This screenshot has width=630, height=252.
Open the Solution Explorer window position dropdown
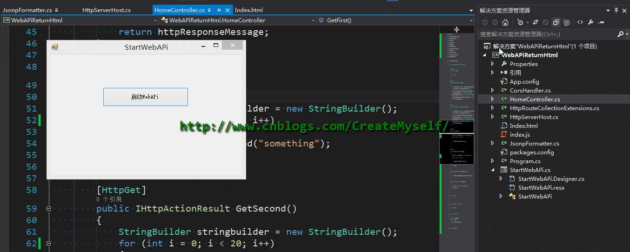coord(608,10)
